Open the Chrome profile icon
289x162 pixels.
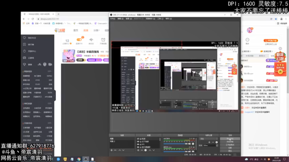tap(281, 19)
